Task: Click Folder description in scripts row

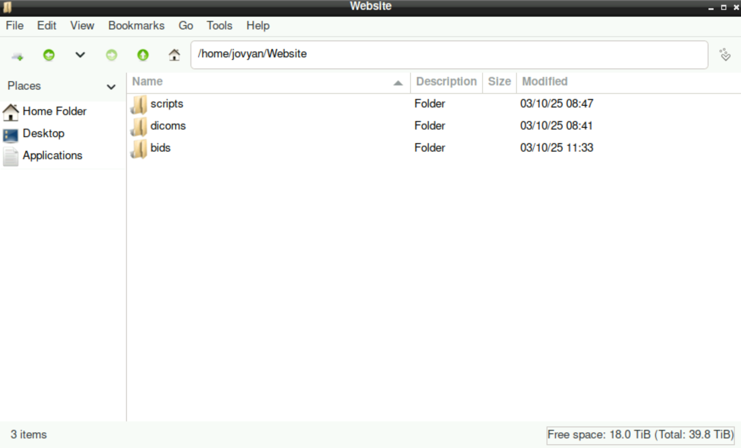Action: tap(430, 104)
